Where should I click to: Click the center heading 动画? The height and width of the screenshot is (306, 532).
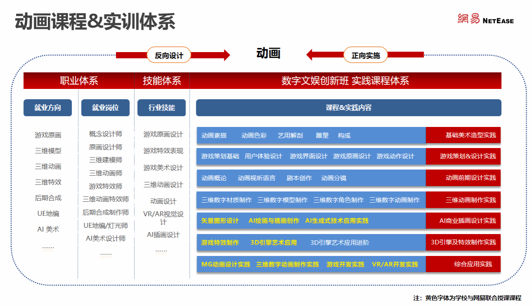[x=268, y=53]
